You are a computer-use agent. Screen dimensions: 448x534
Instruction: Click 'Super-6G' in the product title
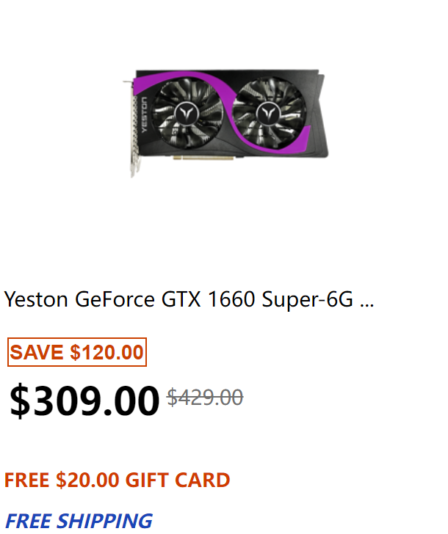coord(307,300)
